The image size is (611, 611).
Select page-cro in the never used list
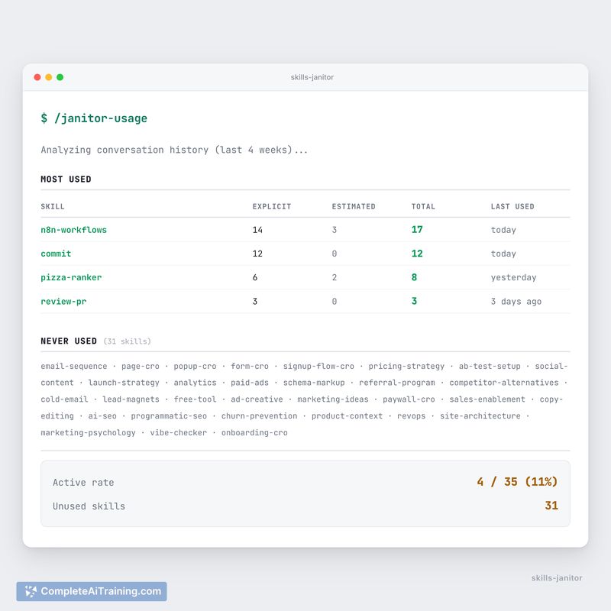(141, 367)
